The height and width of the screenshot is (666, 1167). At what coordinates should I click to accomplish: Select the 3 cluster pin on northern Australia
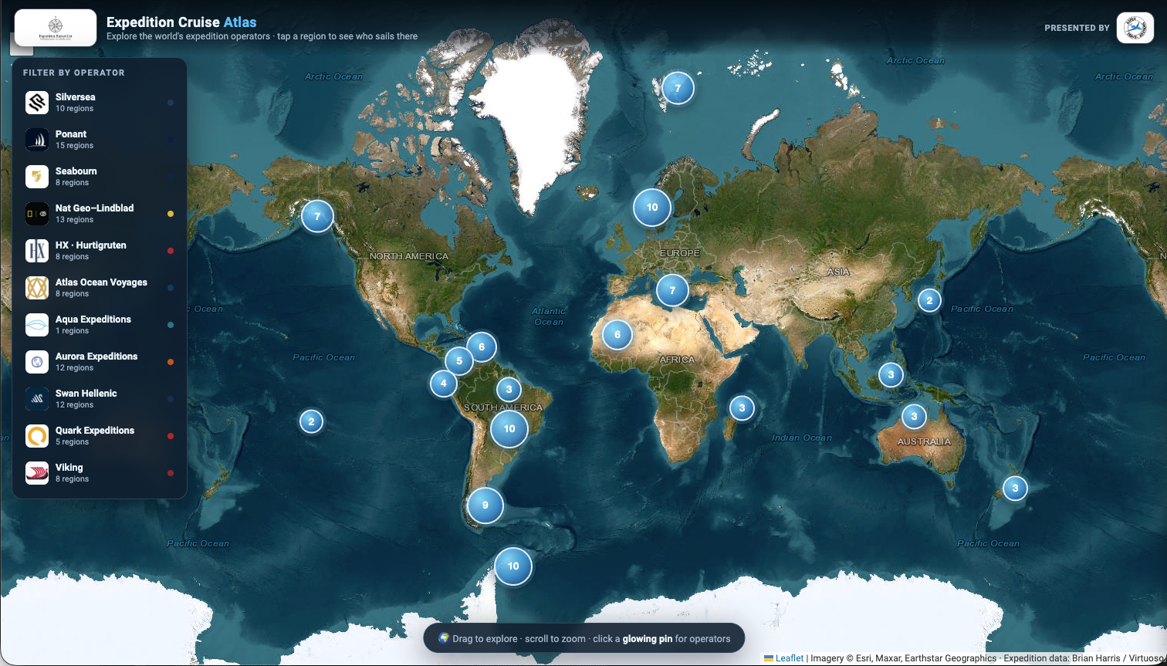914,417
